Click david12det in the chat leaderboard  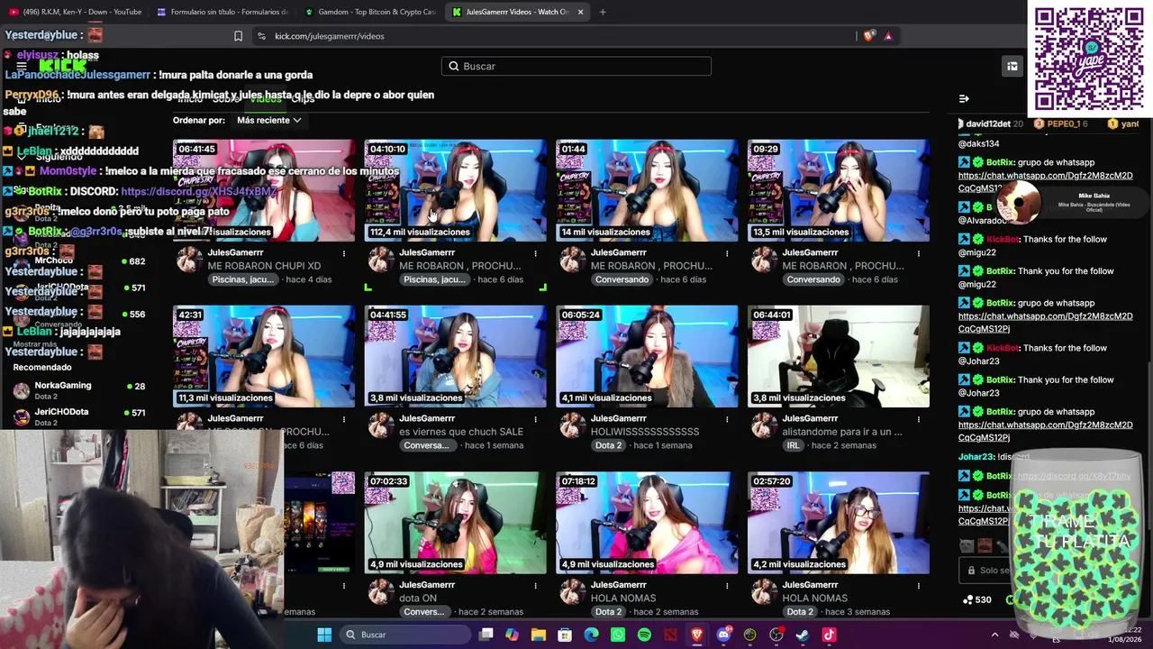[x=988, y=123]
